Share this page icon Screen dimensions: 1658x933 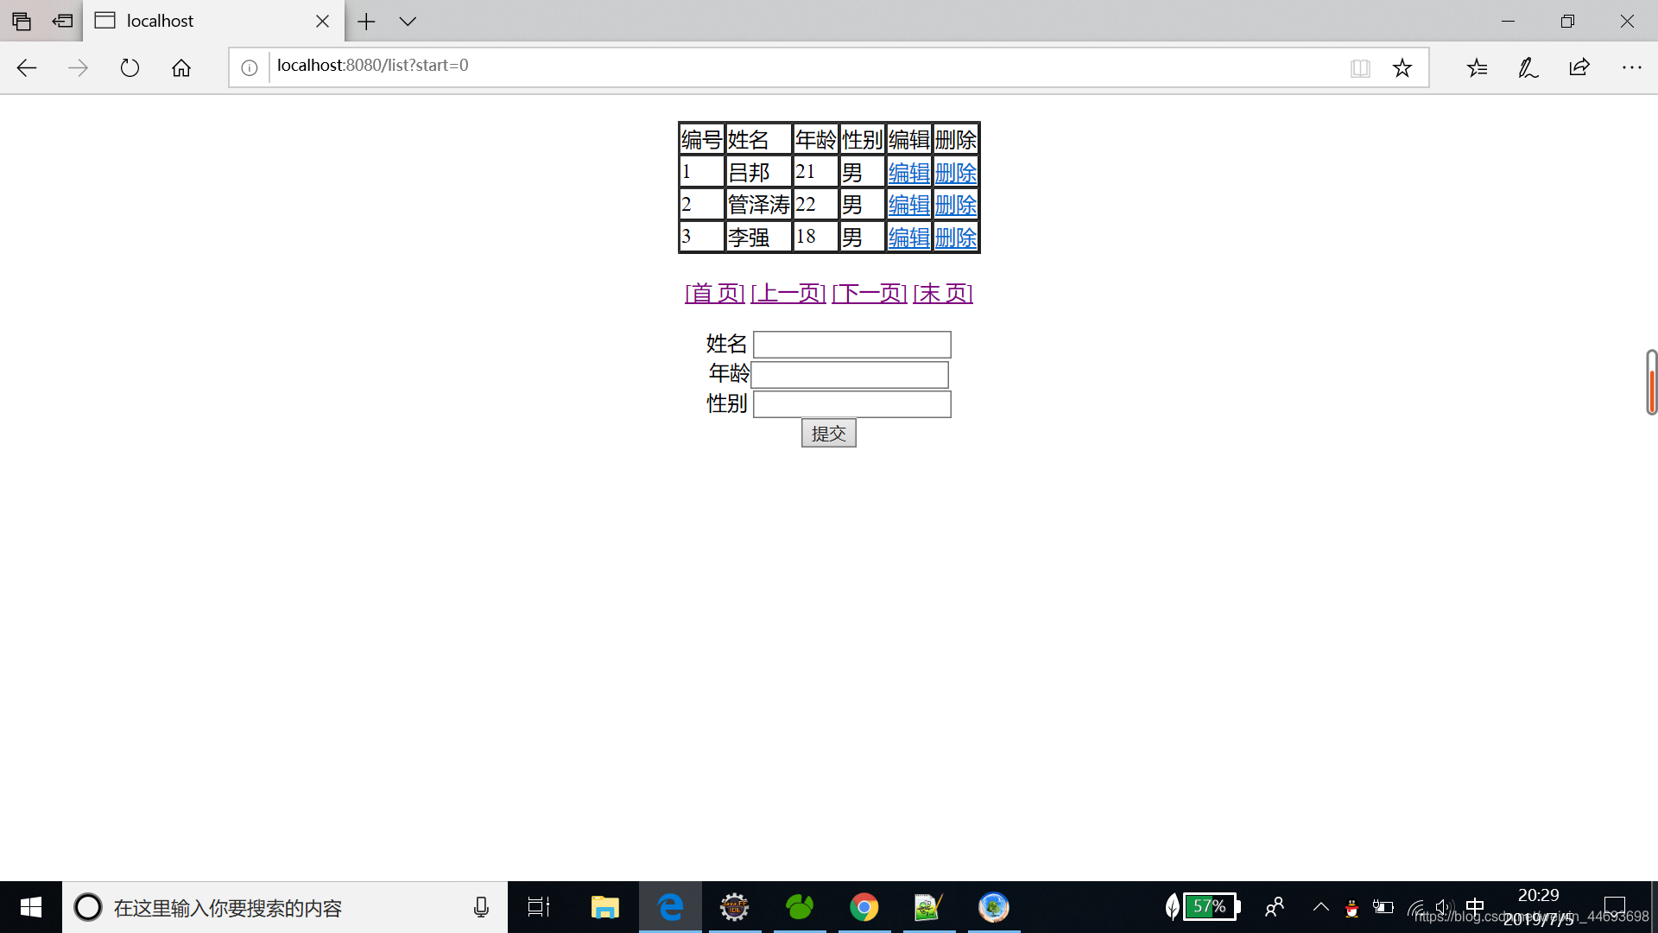tap(1579, 67)
